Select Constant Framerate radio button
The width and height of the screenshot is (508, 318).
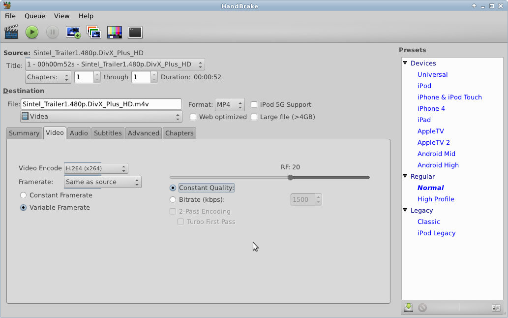[x=23, y=195]
